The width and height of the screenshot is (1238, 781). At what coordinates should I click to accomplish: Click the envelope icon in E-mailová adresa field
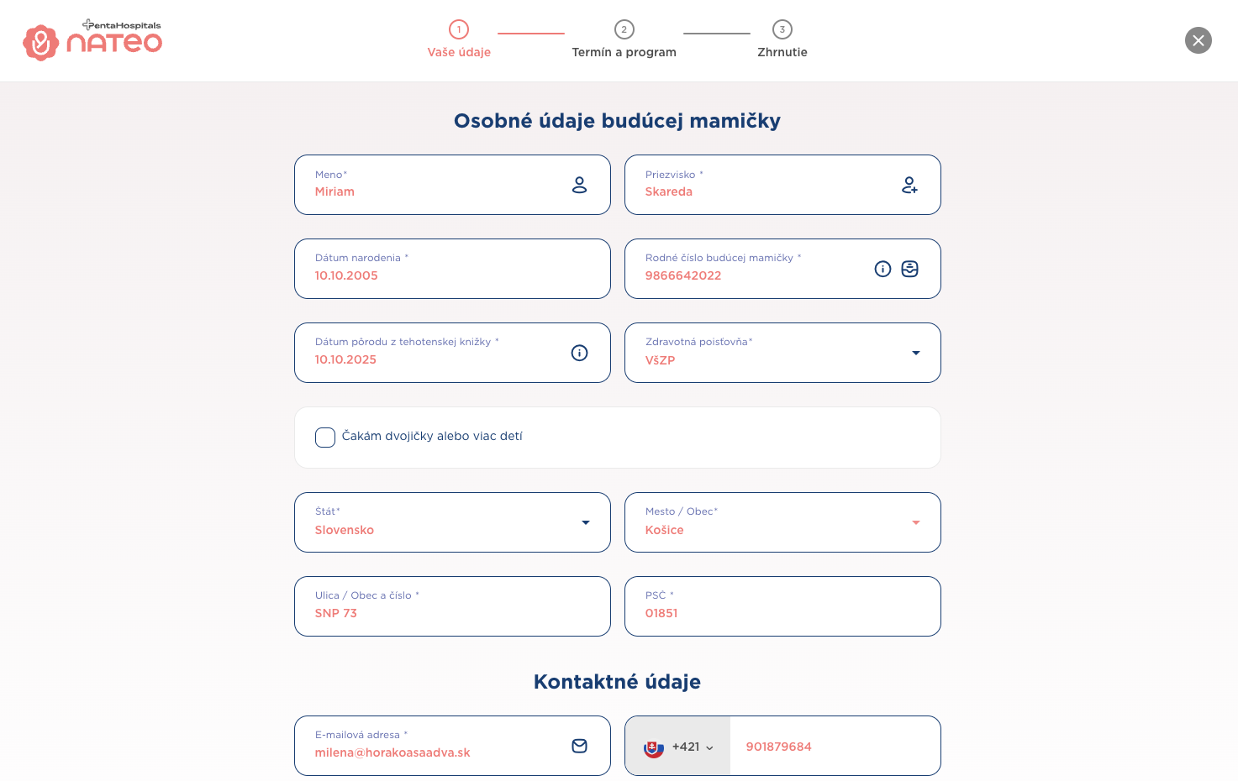[x=579, y=746]
